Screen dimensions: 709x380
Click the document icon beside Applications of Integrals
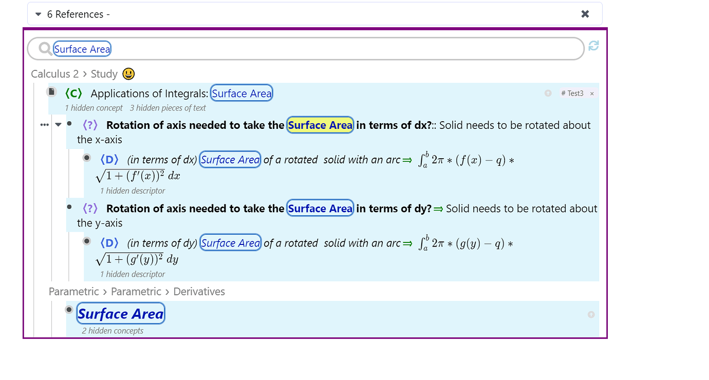[x=51, y=91]
